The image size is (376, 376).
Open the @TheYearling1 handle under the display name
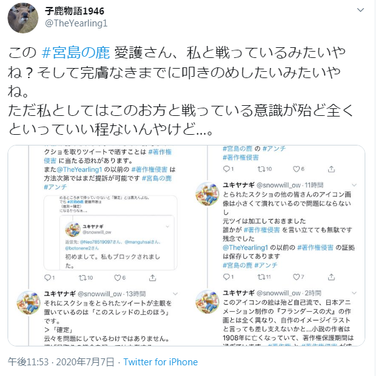(76, 23)
